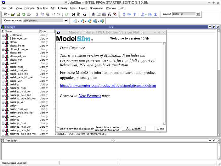Open the Layout NoDesign dropdown

pos(198,14)
